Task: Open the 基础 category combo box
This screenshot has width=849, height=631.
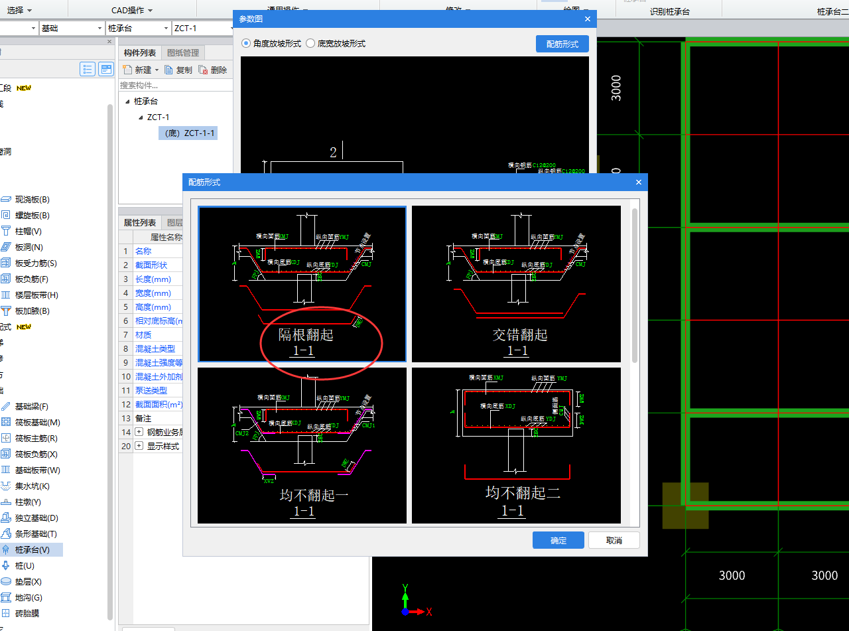Action: pos(70,29)
